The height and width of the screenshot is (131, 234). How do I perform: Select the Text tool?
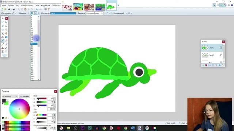pyautogui.click(x=3, y=52)
